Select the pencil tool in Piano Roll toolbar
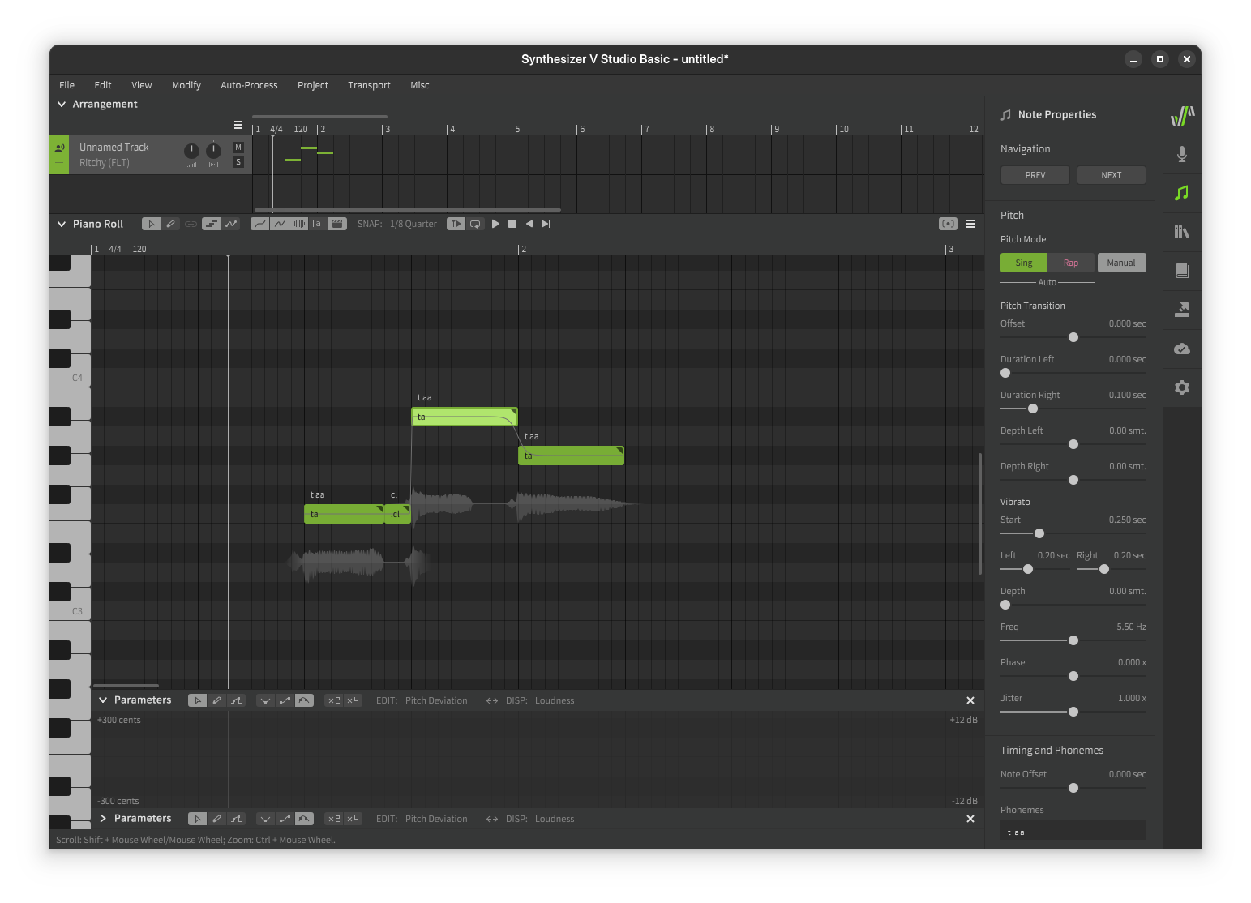The height and width of the screenshot is (903, 1251). tap(170, 224)
